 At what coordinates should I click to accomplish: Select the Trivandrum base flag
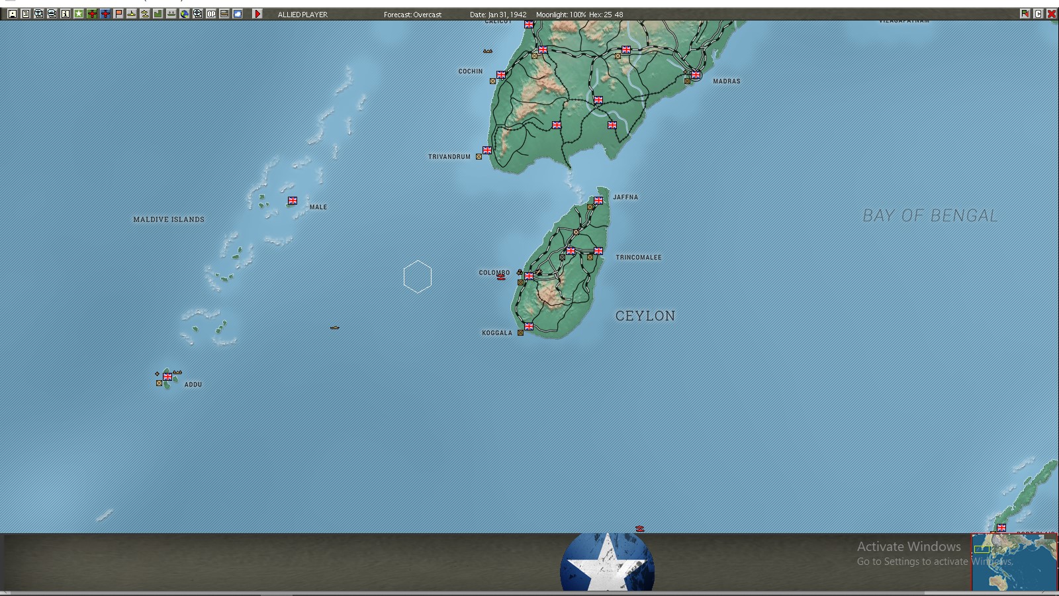pos(487,150)
